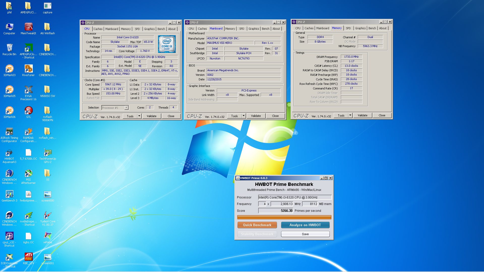Select Graphics tab in Mainboard CPU-Z window
Screen dimensions: 484x272
(x=254, y=29)
